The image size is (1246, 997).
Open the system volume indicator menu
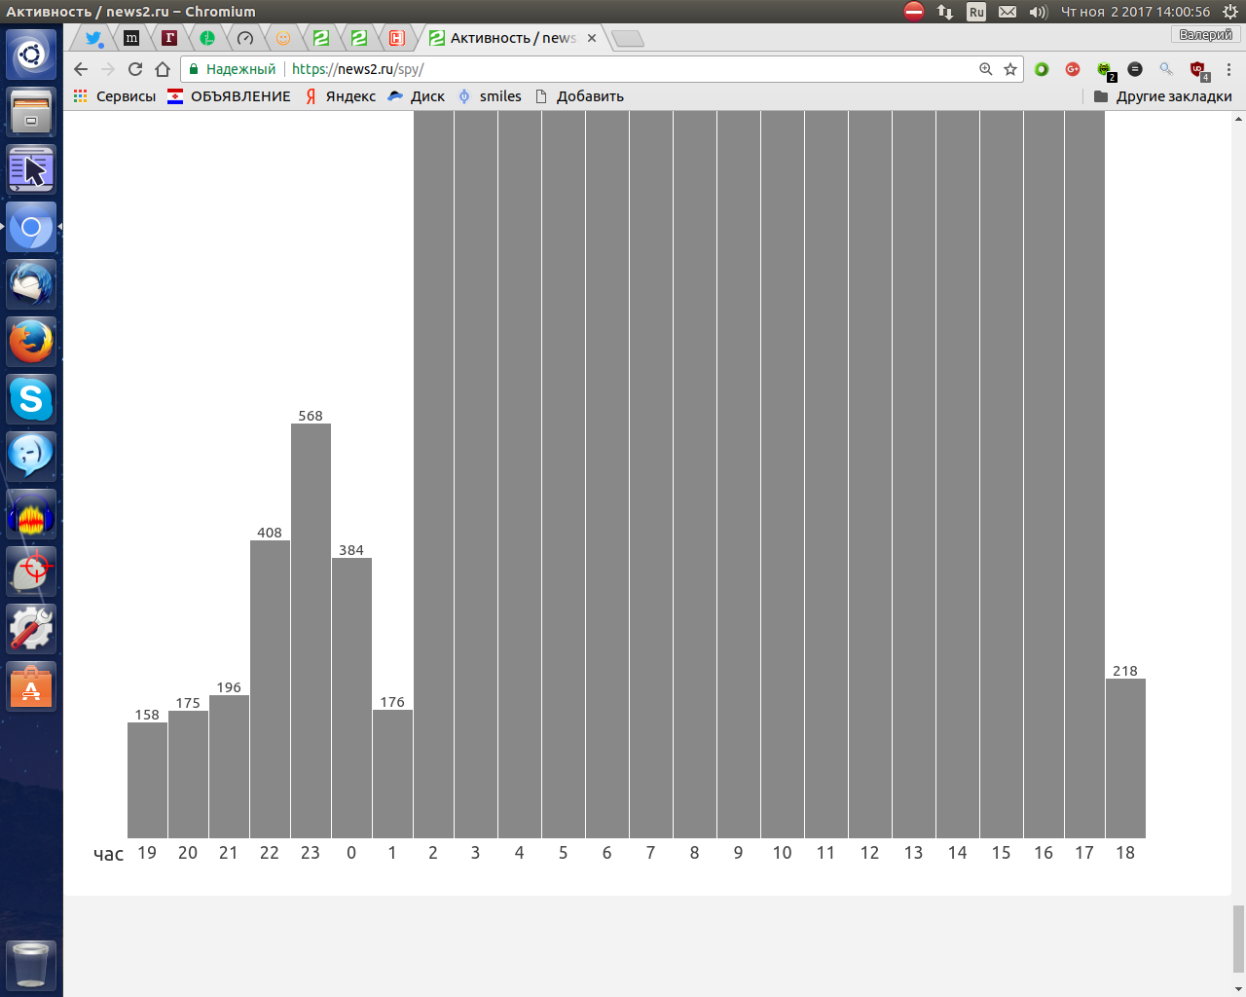1038,12
